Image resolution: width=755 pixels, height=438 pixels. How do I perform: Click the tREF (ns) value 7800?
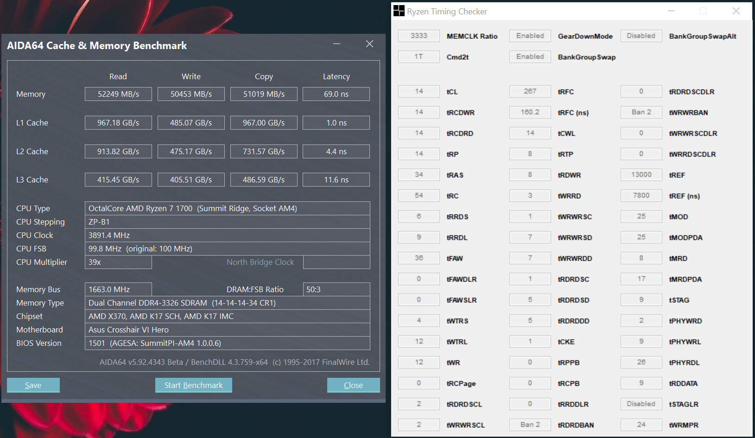tap(641, 195)
